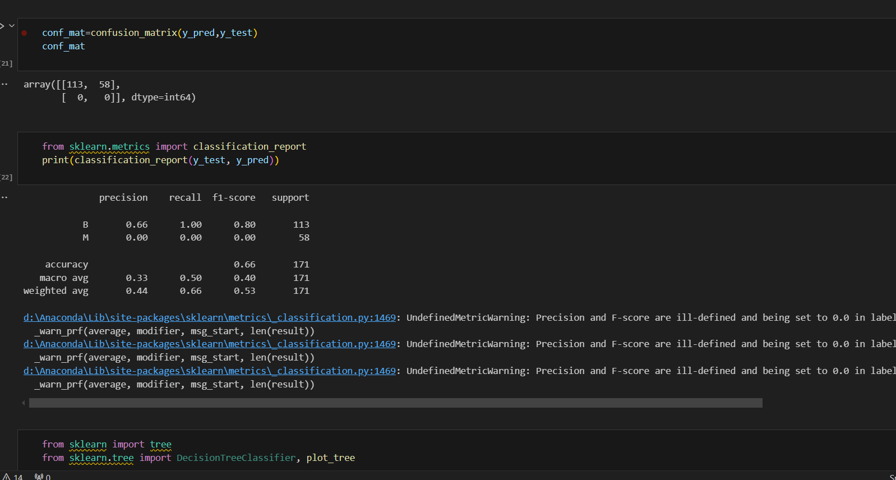Click dtype=int64 in array output
896x480 pixels.
pyautogui.click(x=160, y=98)
